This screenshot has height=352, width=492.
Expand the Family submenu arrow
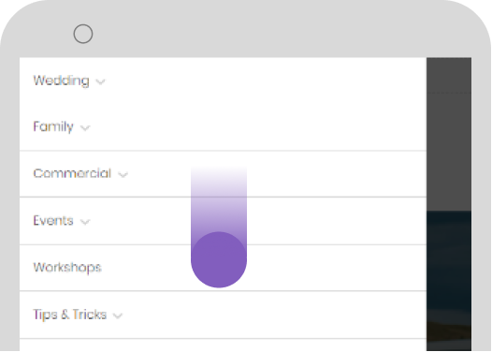(x=85, y=128)
